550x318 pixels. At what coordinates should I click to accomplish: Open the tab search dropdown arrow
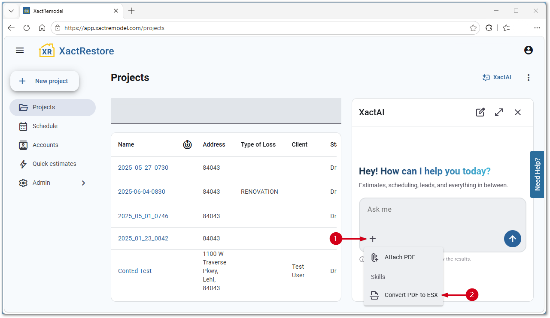pyautogui.click(x=11, y=11)
